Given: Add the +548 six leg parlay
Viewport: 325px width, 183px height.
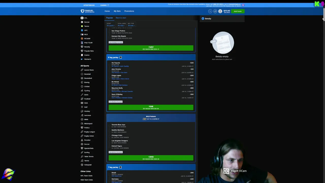Looking at the screenshot, I should click(151, 108).
